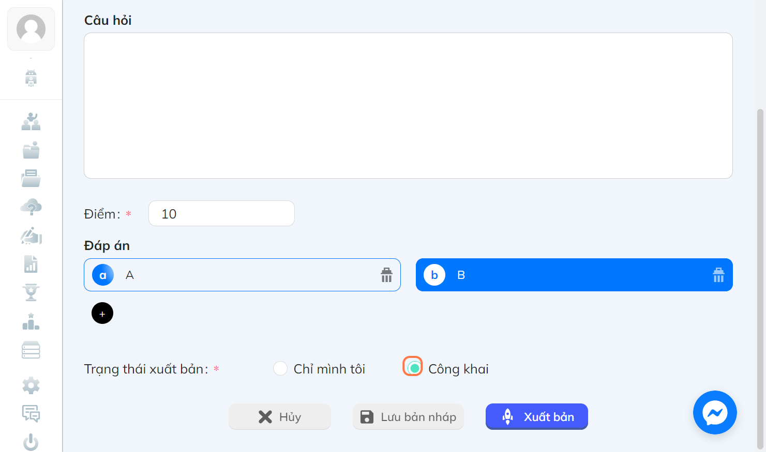766x452 pixels.
Task: Click the Điểm score input field
Action: pos(221,213)
